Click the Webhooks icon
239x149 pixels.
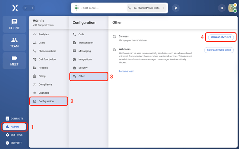[x=114, y=49]
